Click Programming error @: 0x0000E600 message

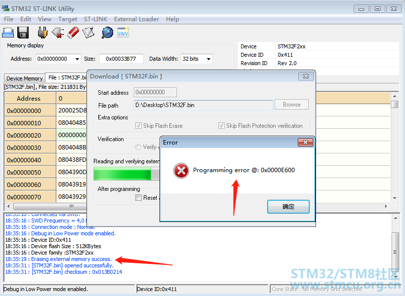pos(244,170)
